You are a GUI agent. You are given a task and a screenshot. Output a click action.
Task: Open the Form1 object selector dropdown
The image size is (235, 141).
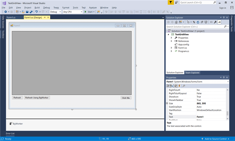tap(228, 82)
